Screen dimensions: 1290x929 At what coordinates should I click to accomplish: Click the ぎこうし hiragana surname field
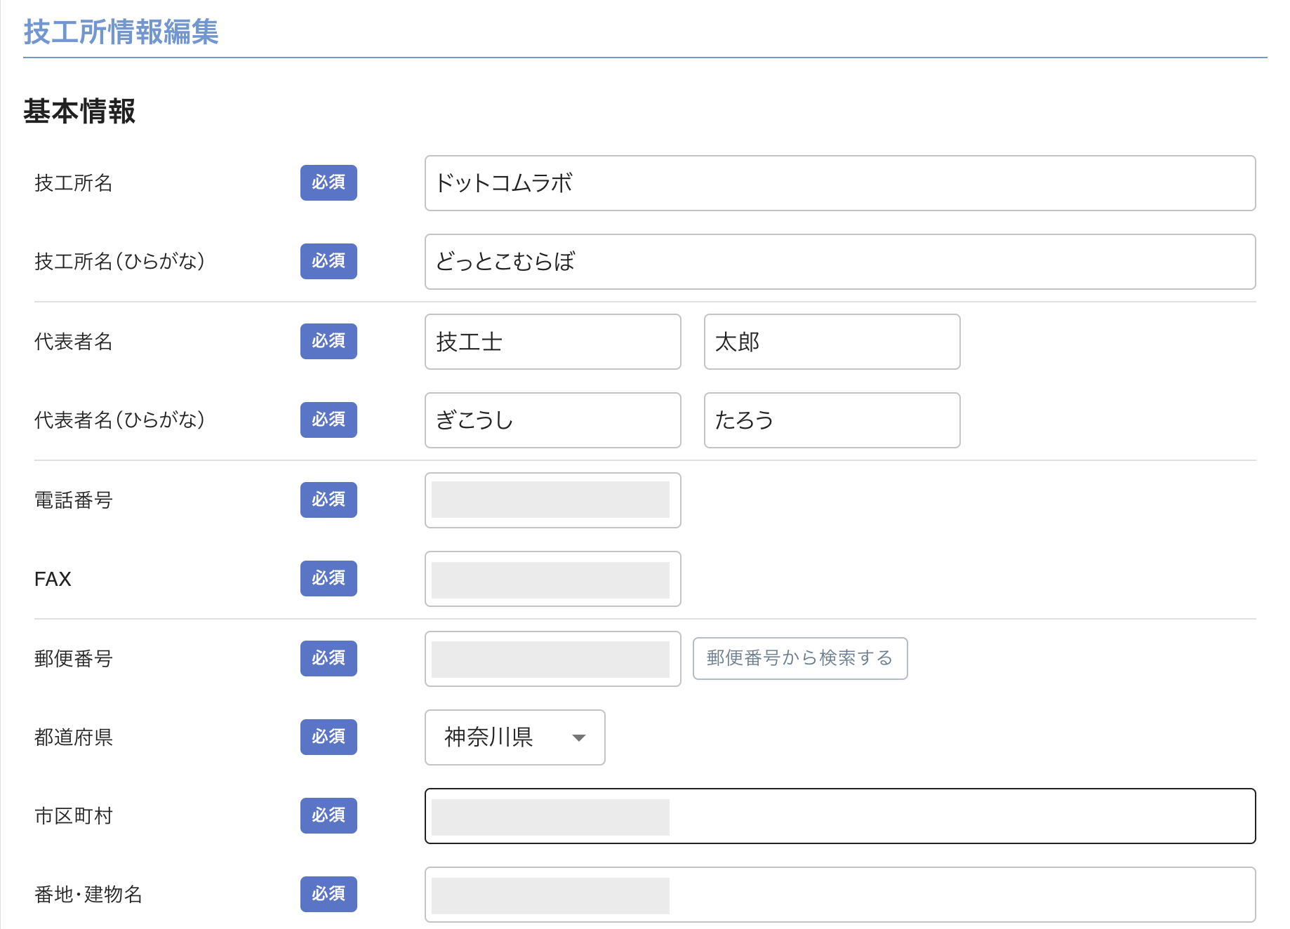(x=552, y=420)
